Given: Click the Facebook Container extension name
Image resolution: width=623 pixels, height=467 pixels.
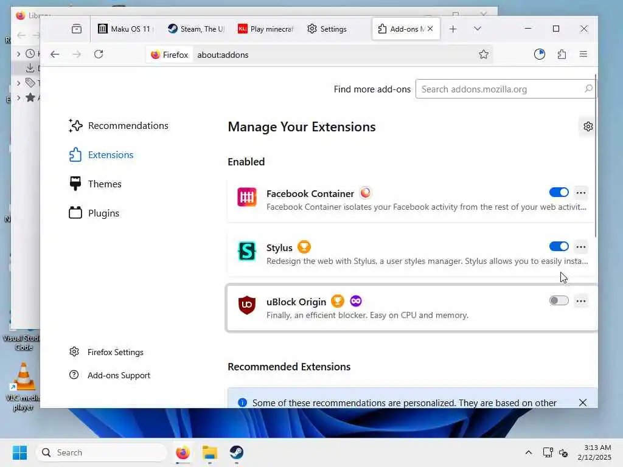Looking at the screenshot, I should tap(310, 193).
